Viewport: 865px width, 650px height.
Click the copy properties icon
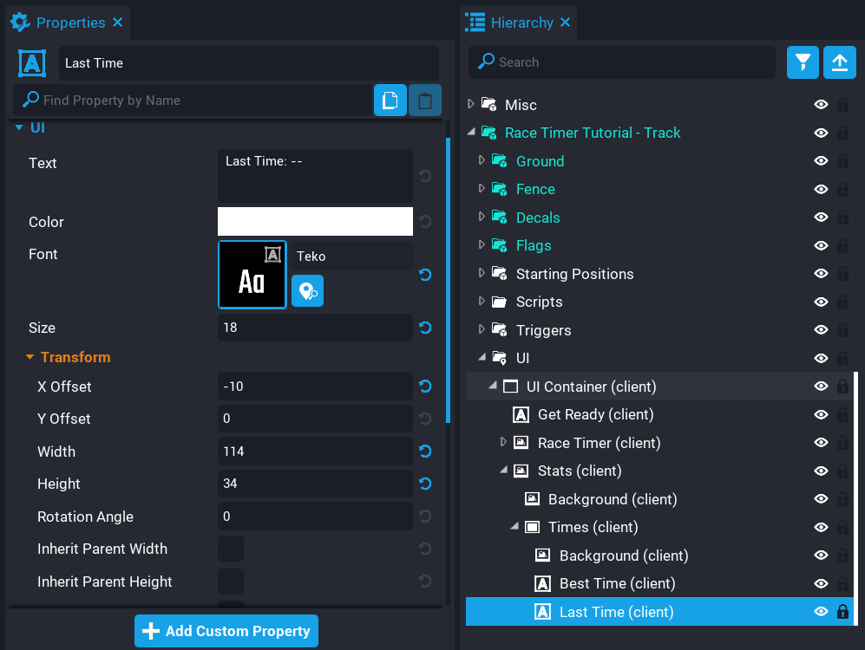click(x=390, y=101)
